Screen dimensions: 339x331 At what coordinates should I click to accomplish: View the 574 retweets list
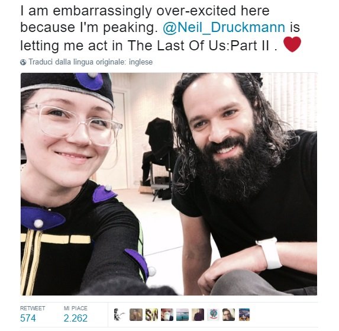tap(28, 318)
